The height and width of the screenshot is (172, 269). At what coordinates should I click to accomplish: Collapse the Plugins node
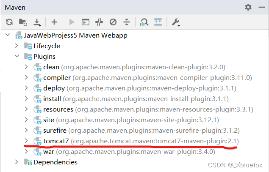click(x=17, y=56)
